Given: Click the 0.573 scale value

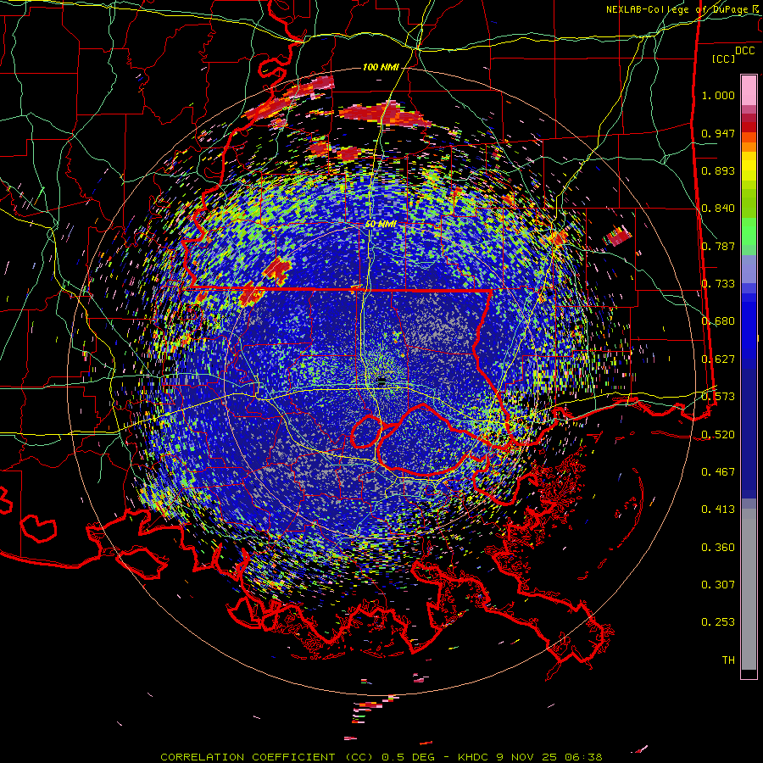Looking at the screenshot, I should click(x=718, y=397).
